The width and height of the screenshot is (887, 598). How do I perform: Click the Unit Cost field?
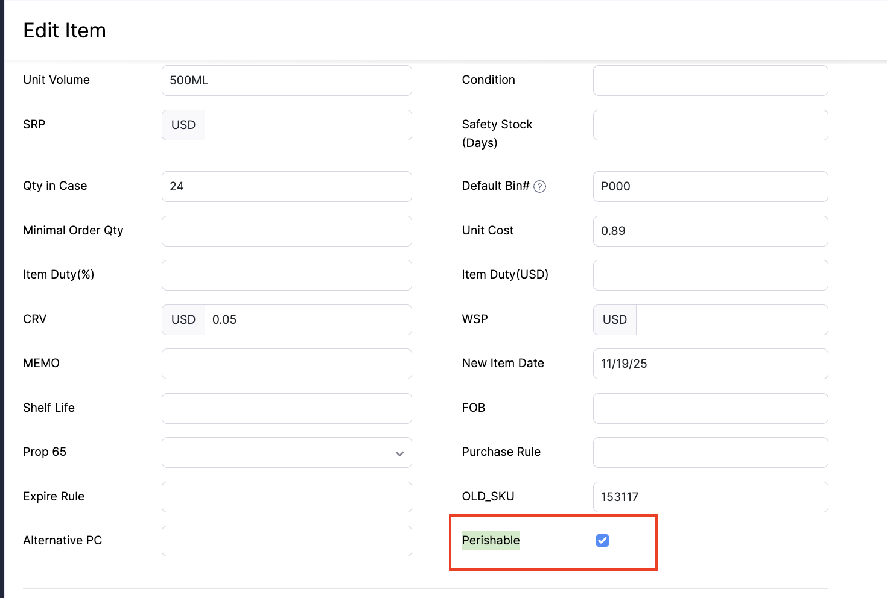[x=710, y=231]
